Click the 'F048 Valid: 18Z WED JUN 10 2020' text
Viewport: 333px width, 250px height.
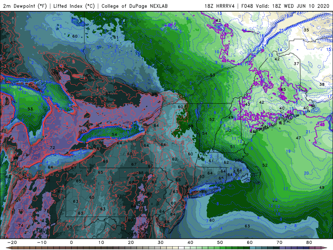click(286, 6)
